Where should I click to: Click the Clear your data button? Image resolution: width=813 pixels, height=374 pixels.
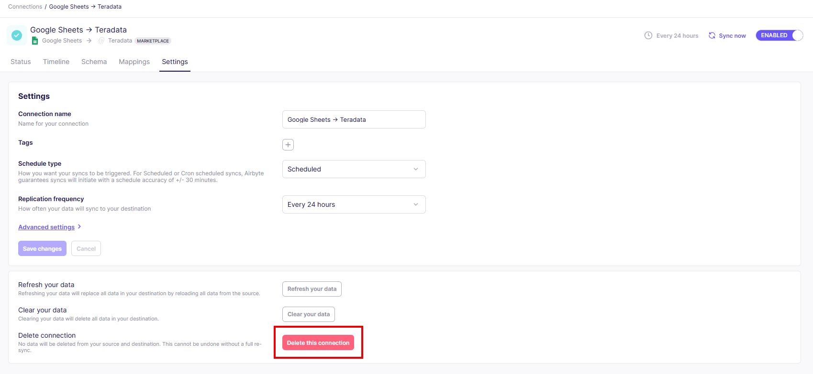pos(309,314)
